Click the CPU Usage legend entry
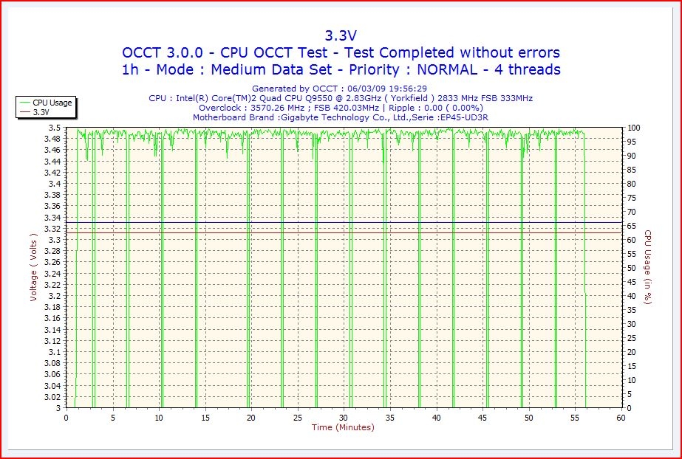Image resolution: width=682 pixels, height=459 pixels. 46,103
